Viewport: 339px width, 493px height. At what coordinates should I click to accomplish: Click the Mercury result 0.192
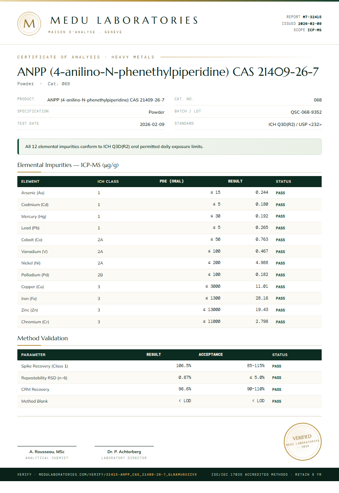262,216
